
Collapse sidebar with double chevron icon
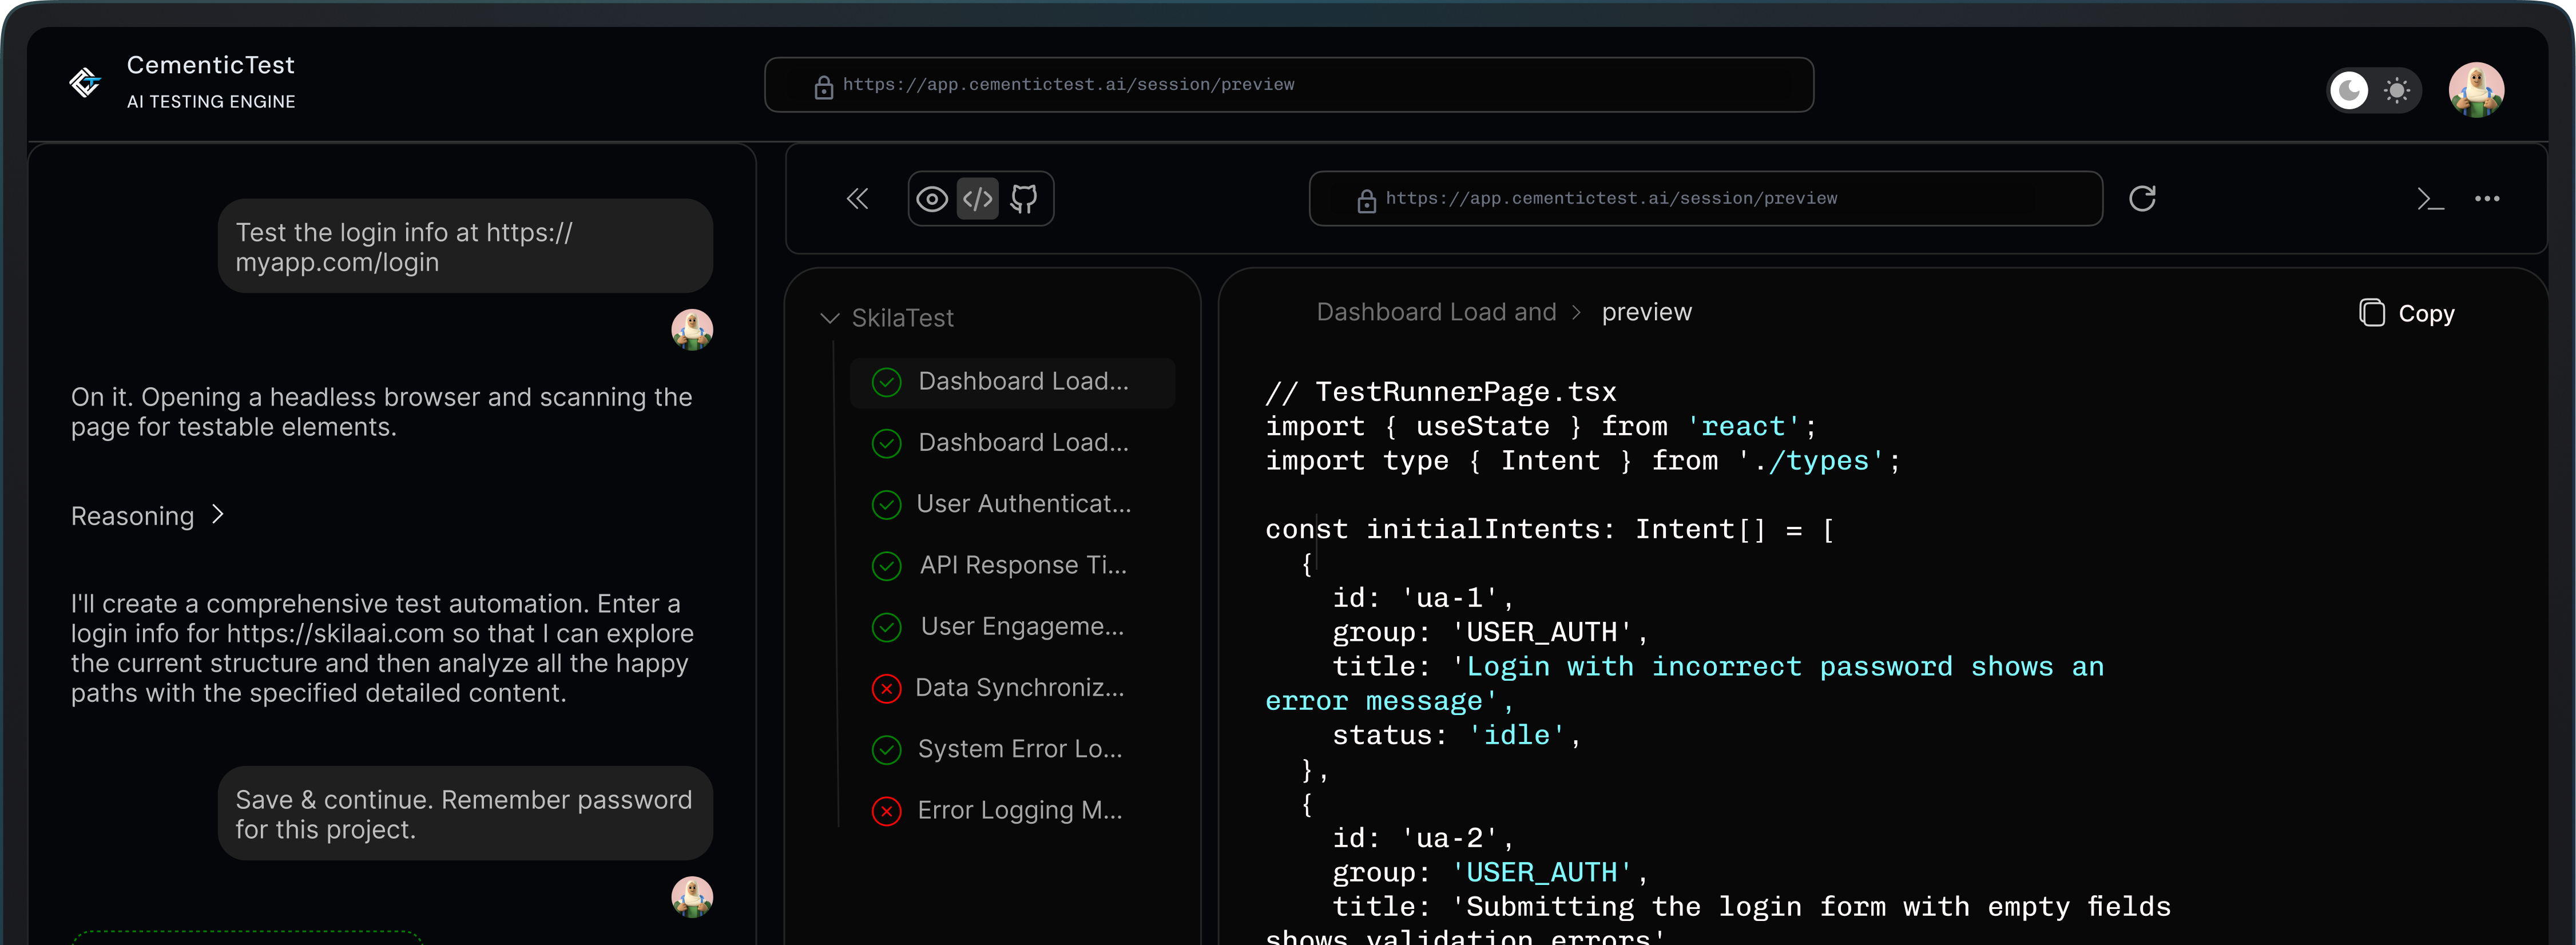point(857,199)
